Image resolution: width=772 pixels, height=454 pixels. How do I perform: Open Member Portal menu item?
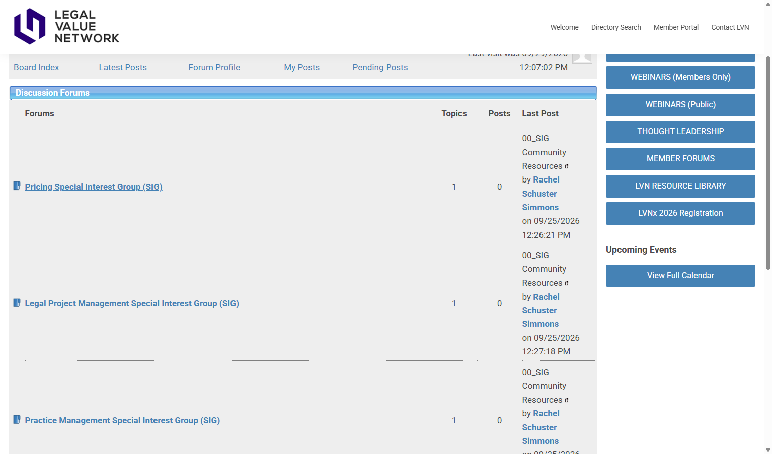pyautogui.click(x=676, y=27)
